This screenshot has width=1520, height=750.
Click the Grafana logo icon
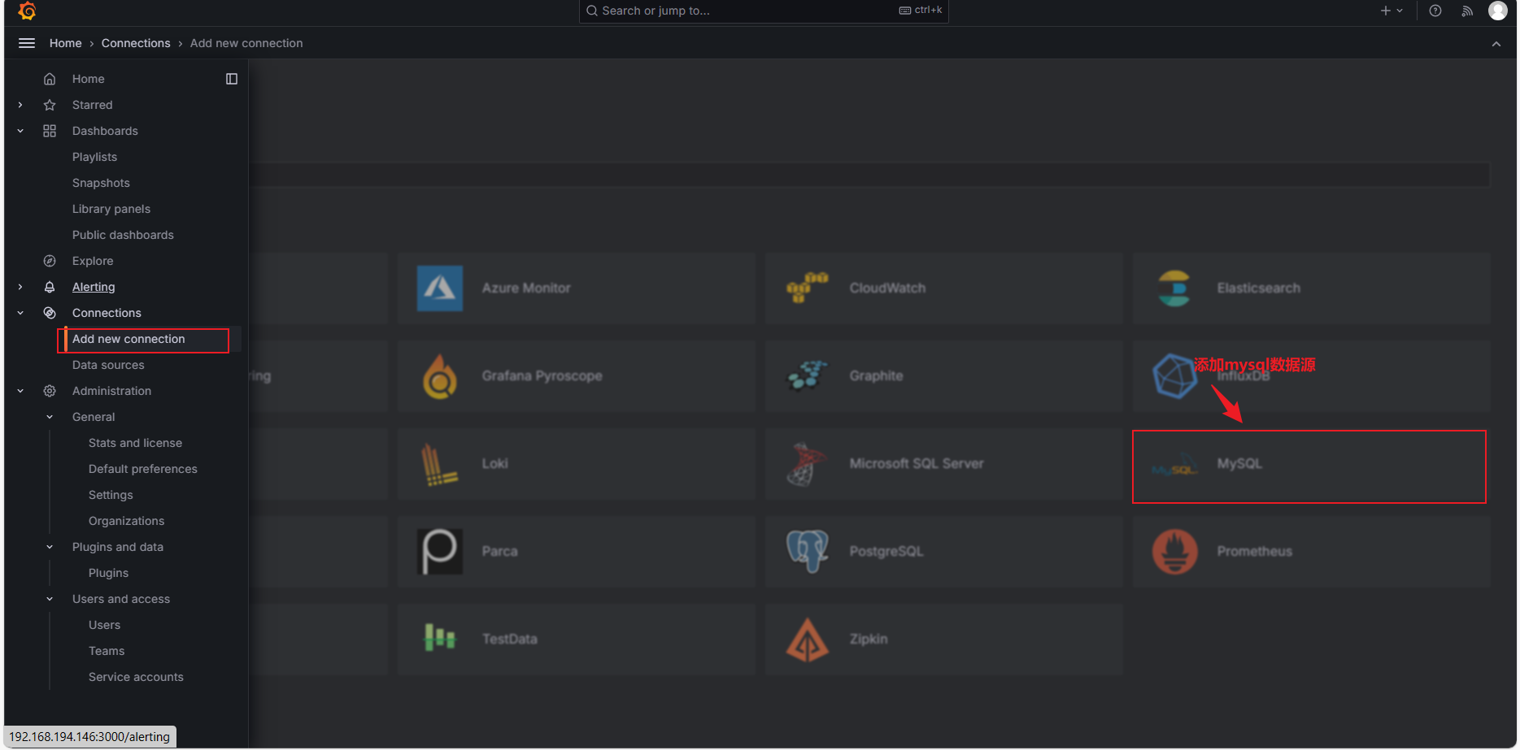27,11
